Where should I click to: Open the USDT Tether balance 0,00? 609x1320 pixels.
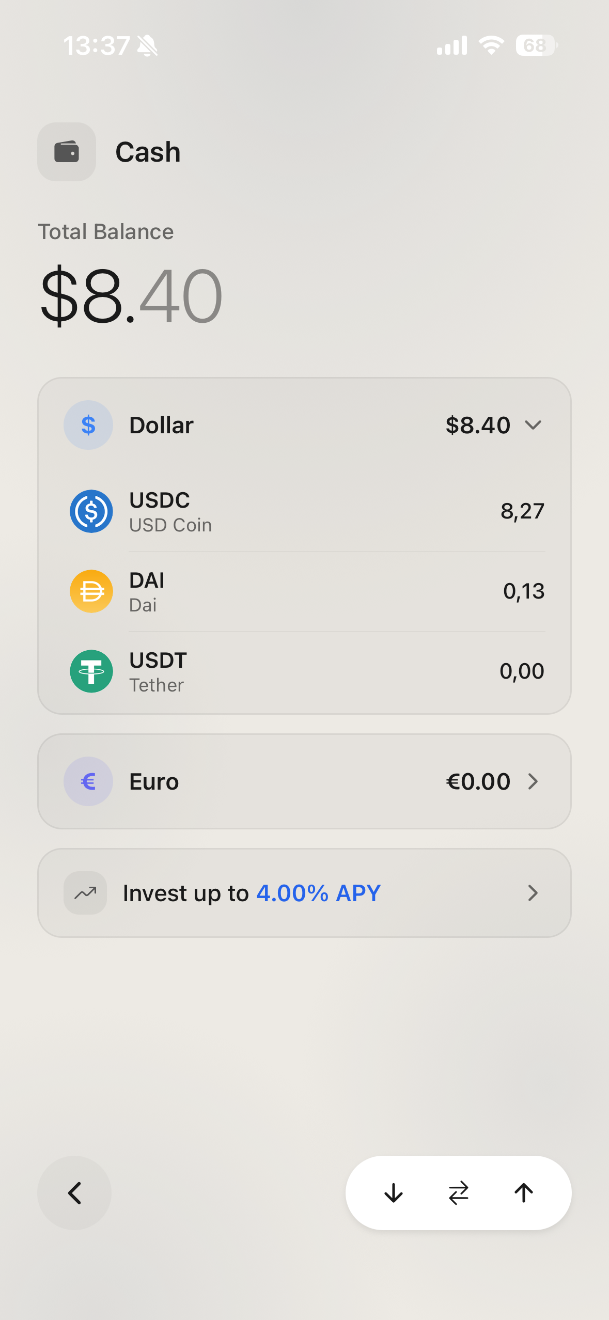click(x=522, y=671)
